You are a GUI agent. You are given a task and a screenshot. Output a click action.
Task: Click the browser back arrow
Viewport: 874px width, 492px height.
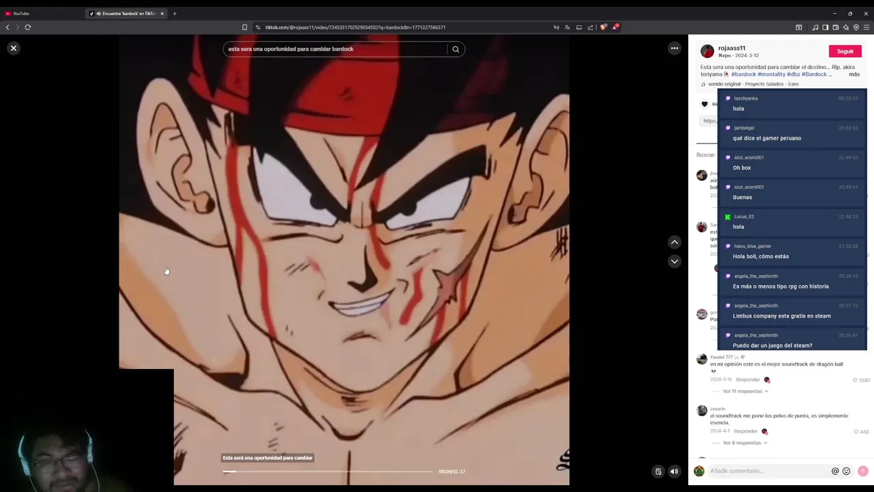pos(8,27)
